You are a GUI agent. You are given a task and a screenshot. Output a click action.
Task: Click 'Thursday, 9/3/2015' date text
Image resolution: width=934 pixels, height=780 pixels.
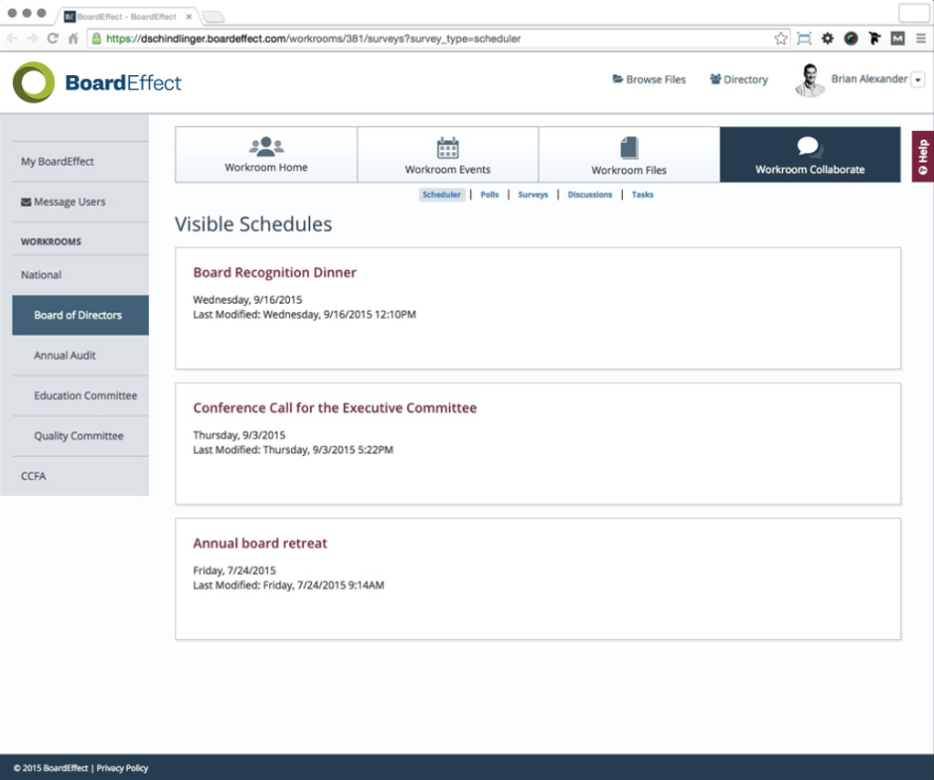point(239,436)
